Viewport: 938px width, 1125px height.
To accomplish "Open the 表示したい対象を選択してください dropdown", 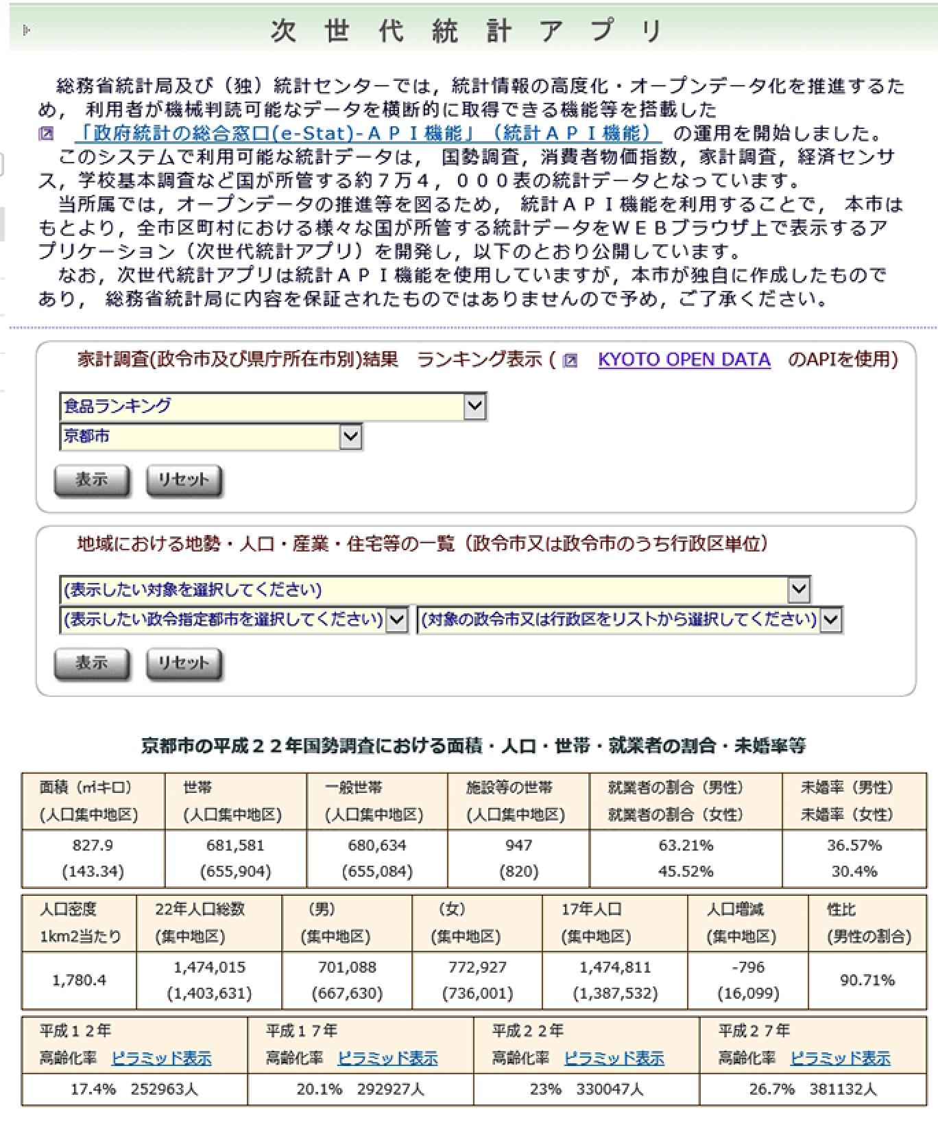I will coord(435,589).
